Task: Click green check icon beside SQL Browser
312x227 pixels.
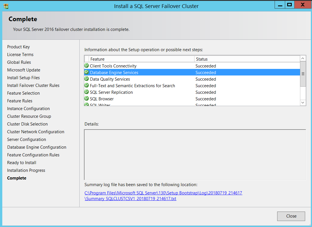Action: point(87,99)
